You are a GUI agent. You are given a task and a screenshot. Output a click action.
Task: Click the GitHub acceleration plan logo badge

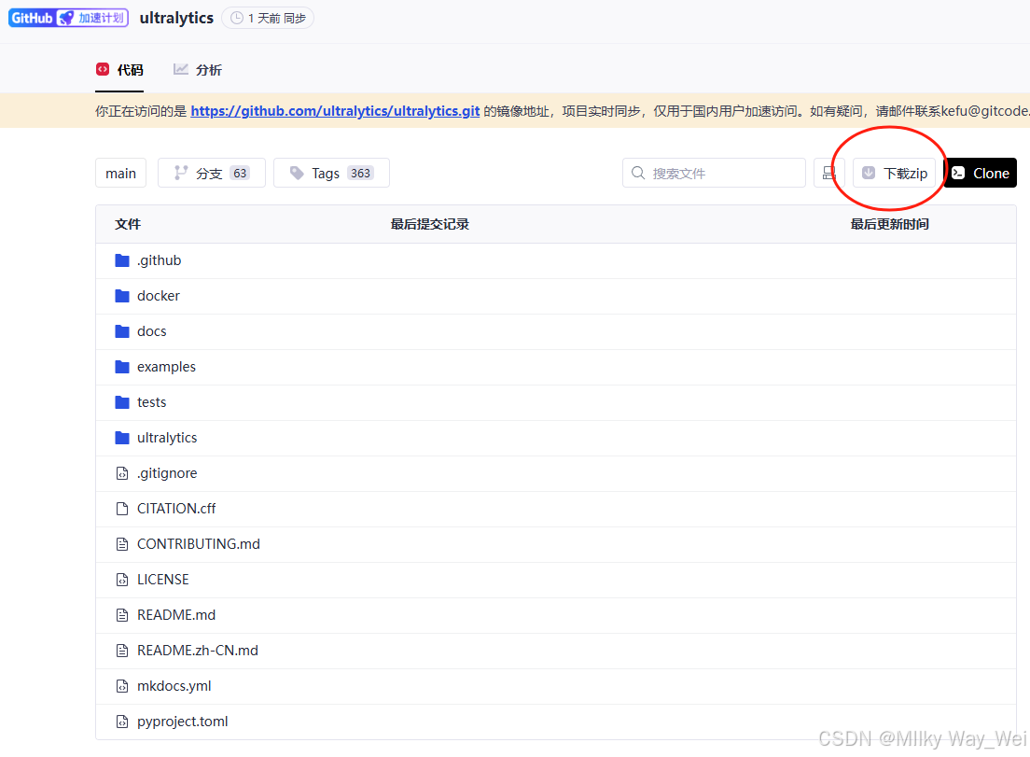pyautogui.click(x=68, y=18)
